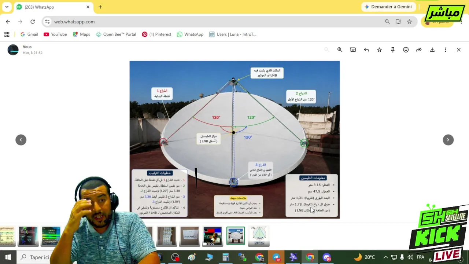Star this photo message
469x264 pixels.
(380, 50)
